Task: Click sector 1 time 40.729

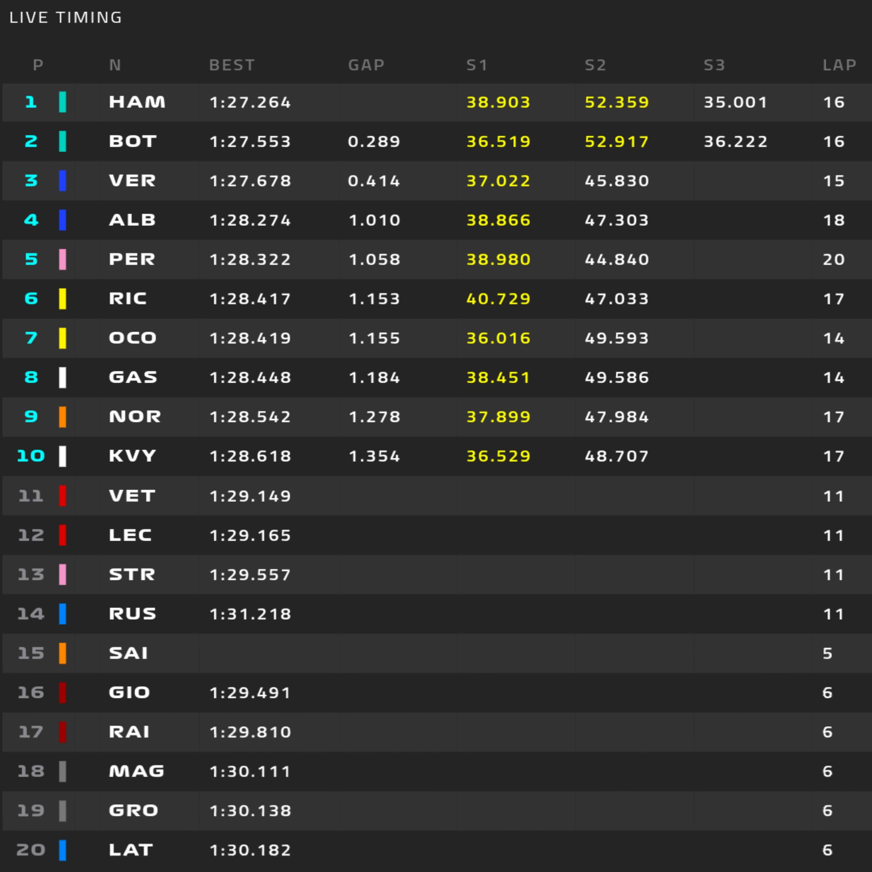Action: (x=498, y=299)
